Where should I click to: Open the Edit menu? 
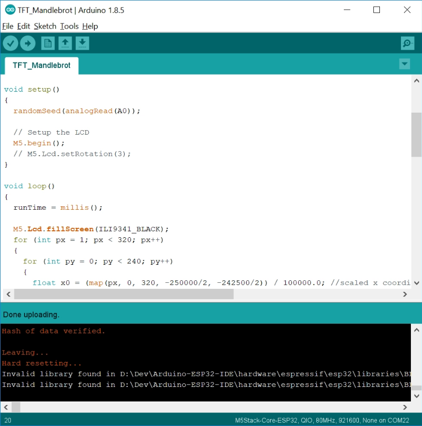click(24, 27)
